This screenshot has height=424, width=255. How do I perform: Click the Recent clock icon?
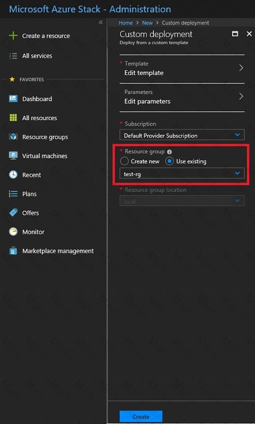pos(13,174)
